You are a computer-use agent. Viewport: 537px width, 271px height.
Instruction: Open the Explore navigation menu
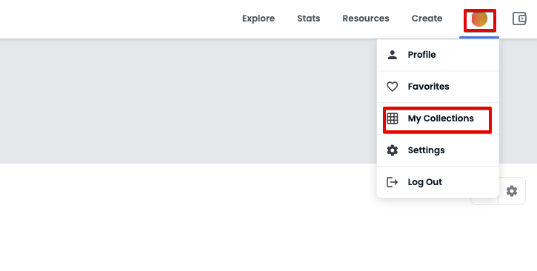tap(259, 19)
